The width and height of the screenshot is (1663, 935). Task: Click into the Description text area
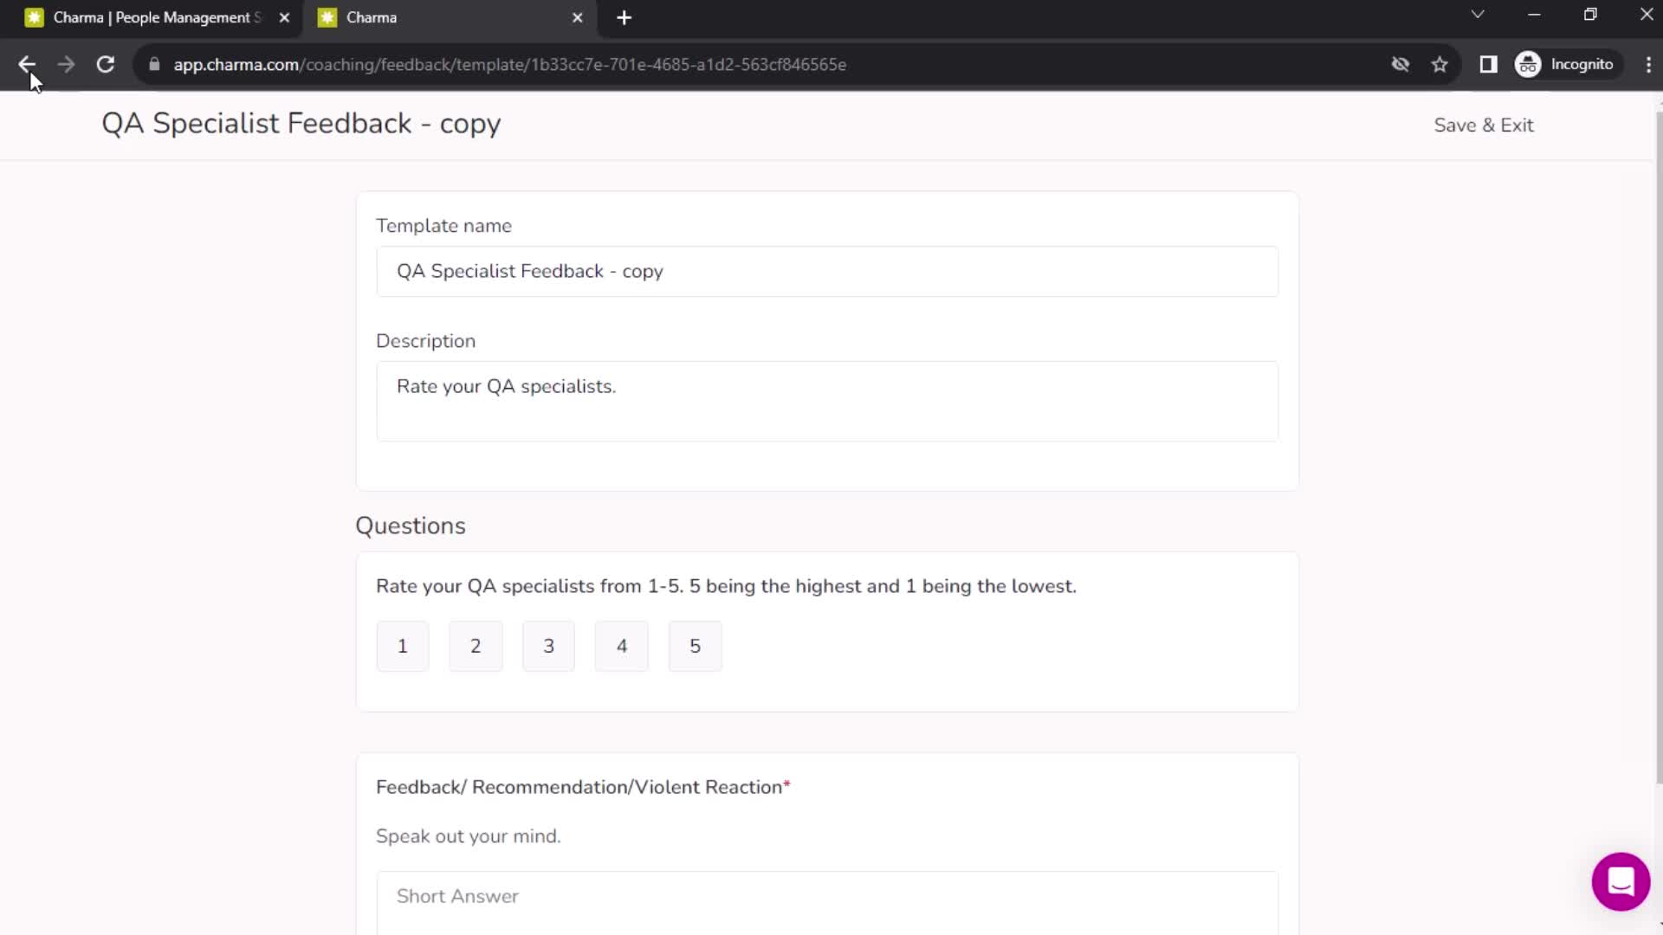(827, 401)
